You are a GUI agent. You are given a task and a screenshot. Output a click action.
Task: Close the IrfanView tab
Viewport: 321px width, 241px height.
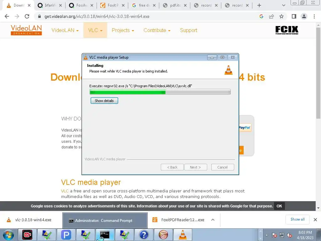click(x=61, y=6)
